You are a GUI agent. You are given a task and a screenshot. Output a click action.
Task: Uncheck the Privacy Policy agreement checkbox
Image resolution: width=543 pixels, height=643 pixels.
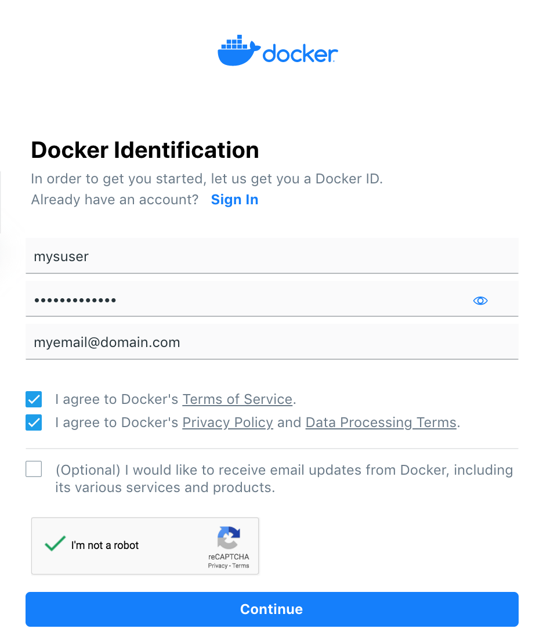[x=34, y=422]
